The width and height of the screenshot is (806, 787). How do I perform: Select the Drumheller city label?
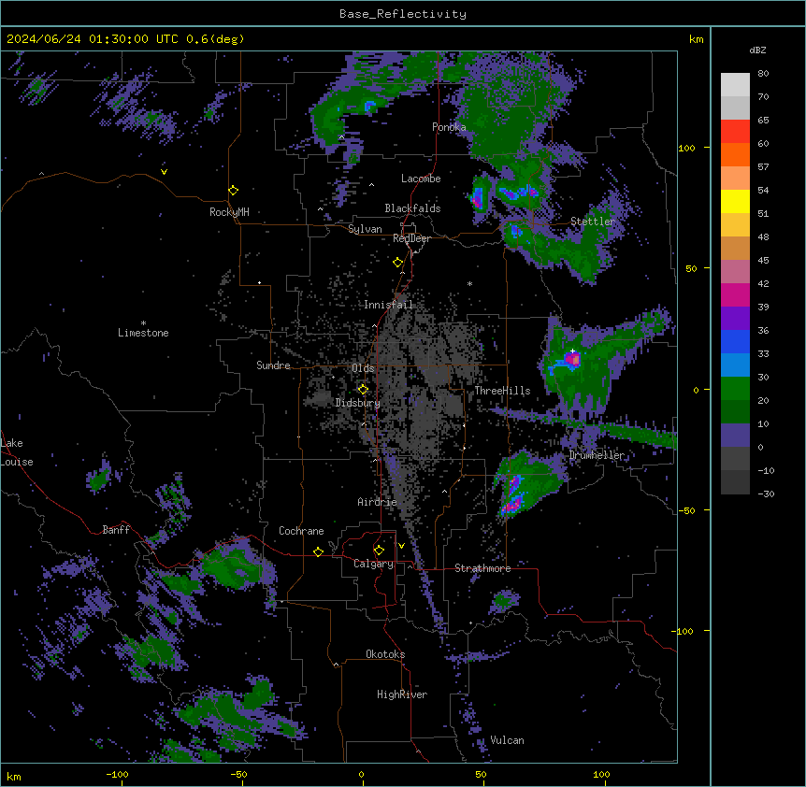click(x=597, y=455)
